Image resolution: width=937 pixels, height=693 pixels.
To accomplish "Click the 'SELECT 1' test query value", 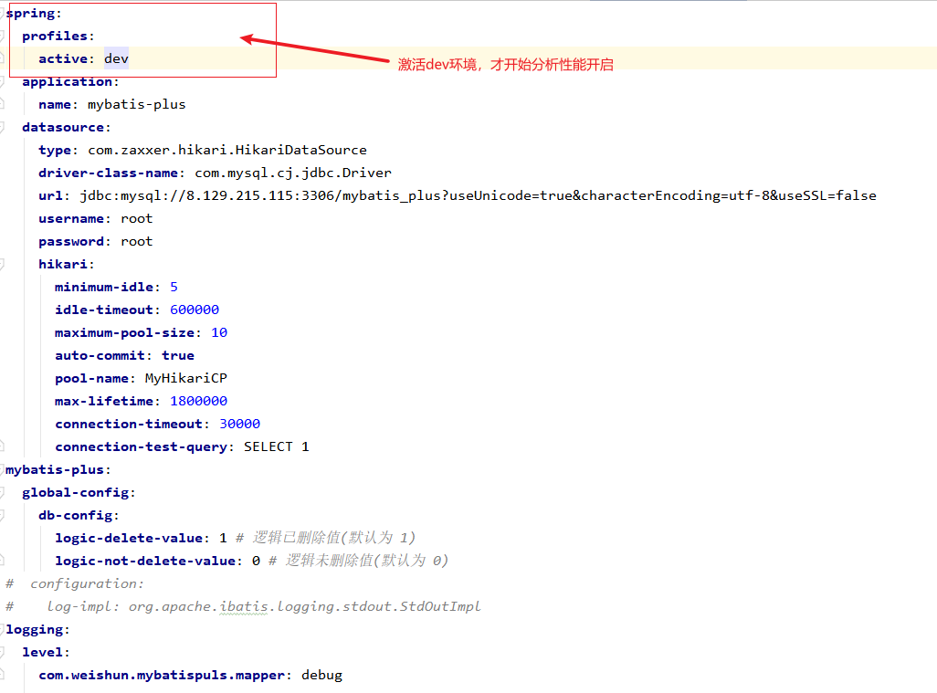I will [x=276, y=446].
